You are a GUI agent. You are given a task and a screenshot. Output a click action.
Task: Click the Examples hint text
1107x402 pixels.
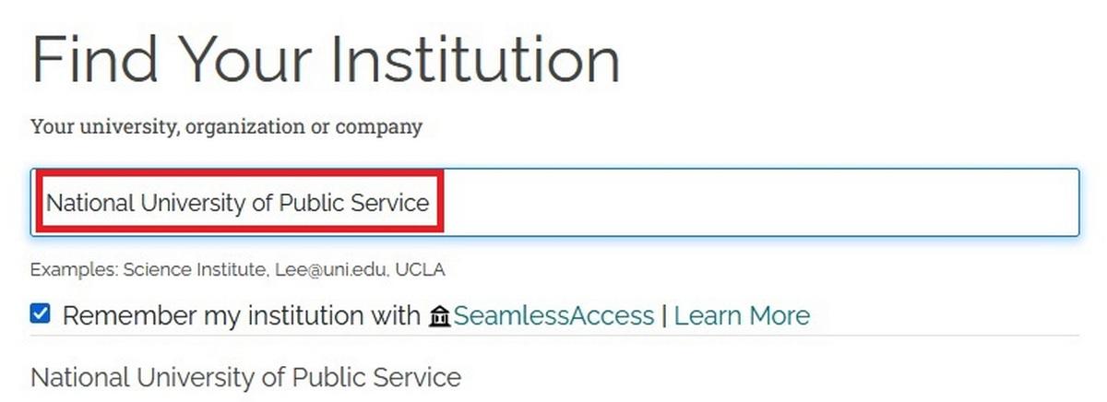239,270
